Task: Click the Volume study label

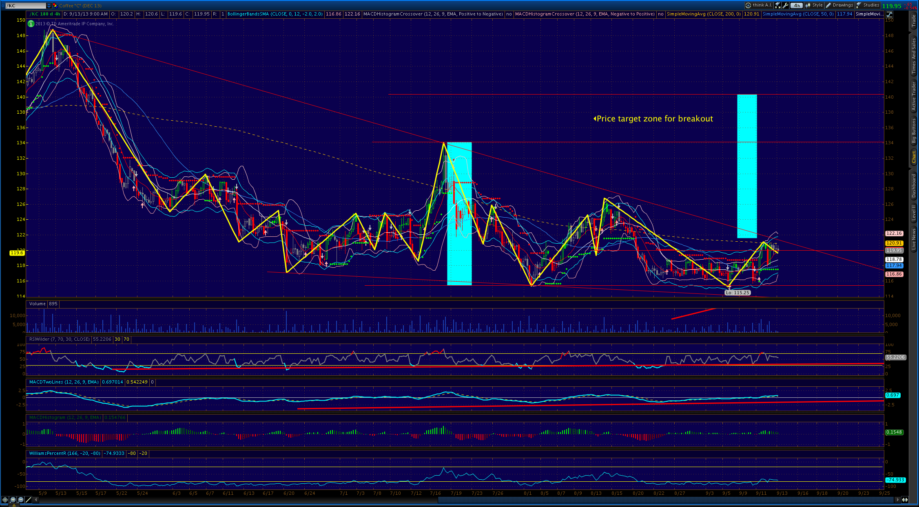Action: [x=38, y=304]
